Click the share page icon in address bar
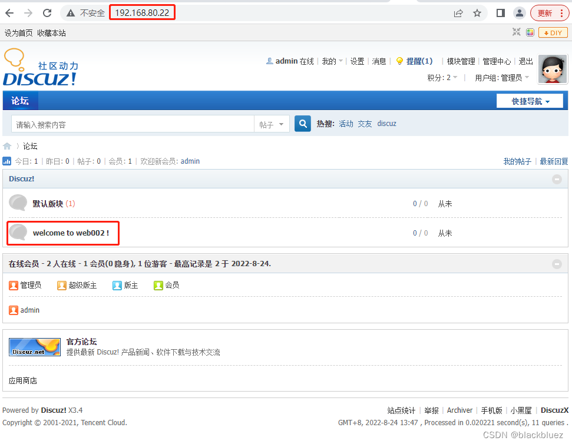Screen dimensions: 572x444 [x=458, y=13]
